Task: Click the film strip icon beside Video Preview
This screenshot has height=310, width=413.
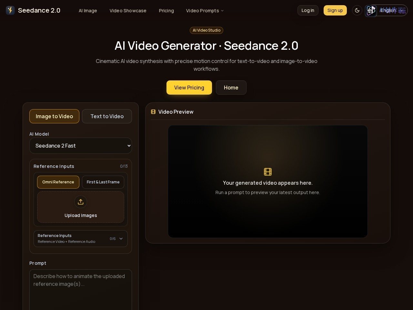Action: (153, 112)
